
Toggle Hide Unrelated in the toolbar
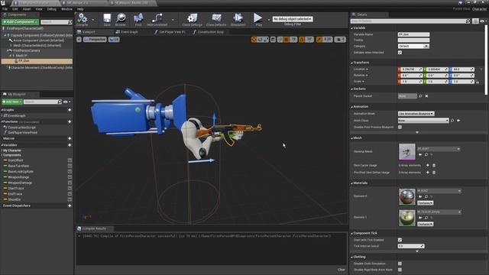coord(157,19)
